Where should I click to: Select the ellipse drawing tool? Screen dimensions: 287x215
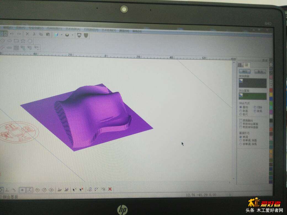click(x=9, y=41)
